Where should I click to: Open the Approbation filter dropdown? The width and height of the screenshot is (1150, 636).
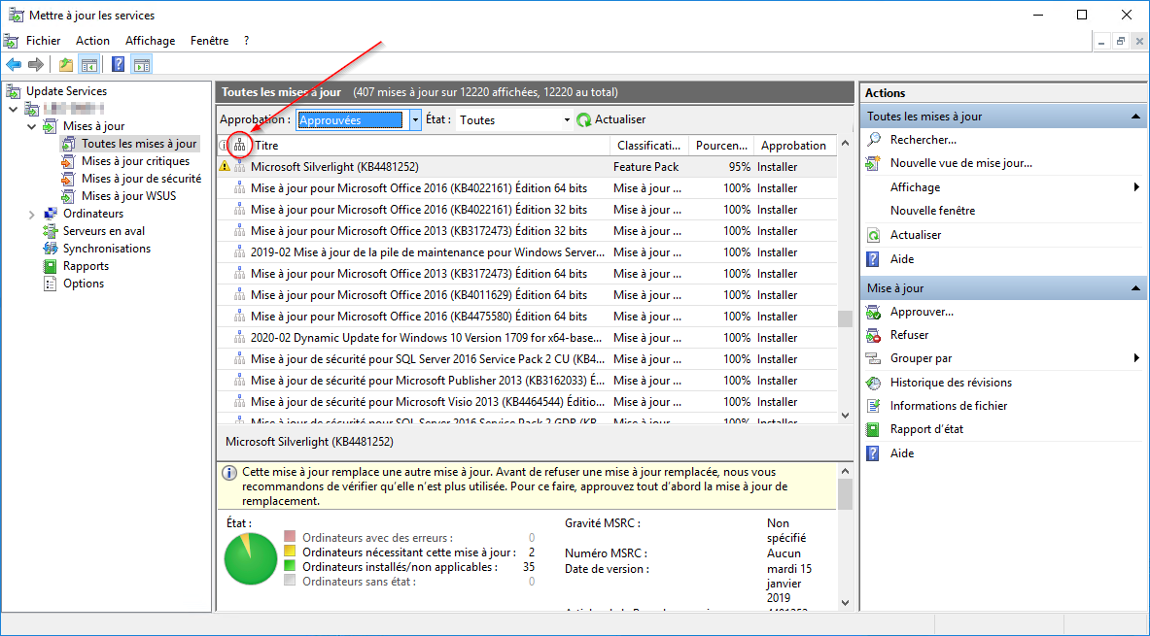point(415,120)
